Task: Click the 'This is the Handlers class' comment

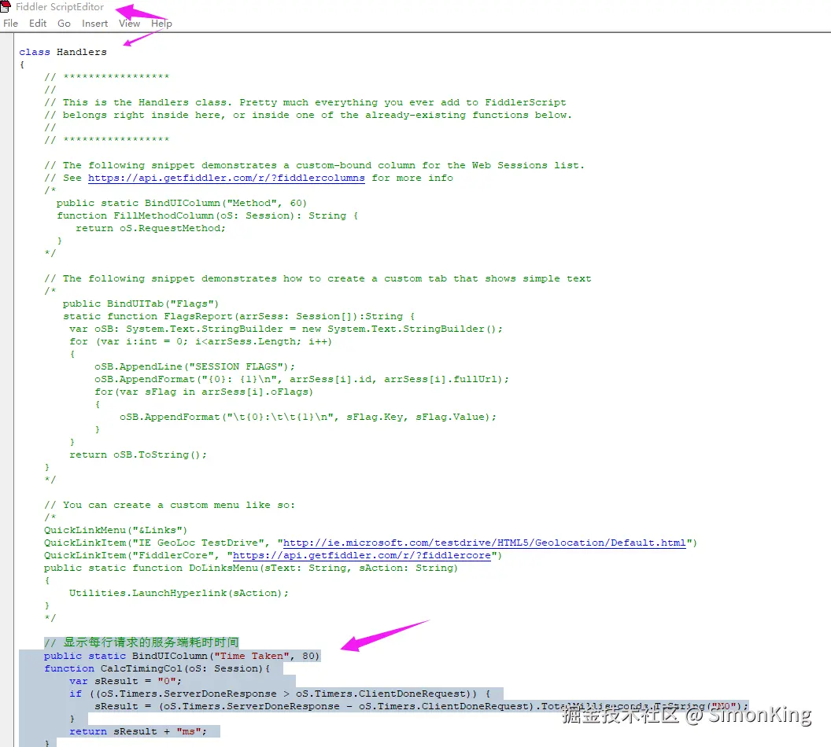Action: (x=305, y=103)
